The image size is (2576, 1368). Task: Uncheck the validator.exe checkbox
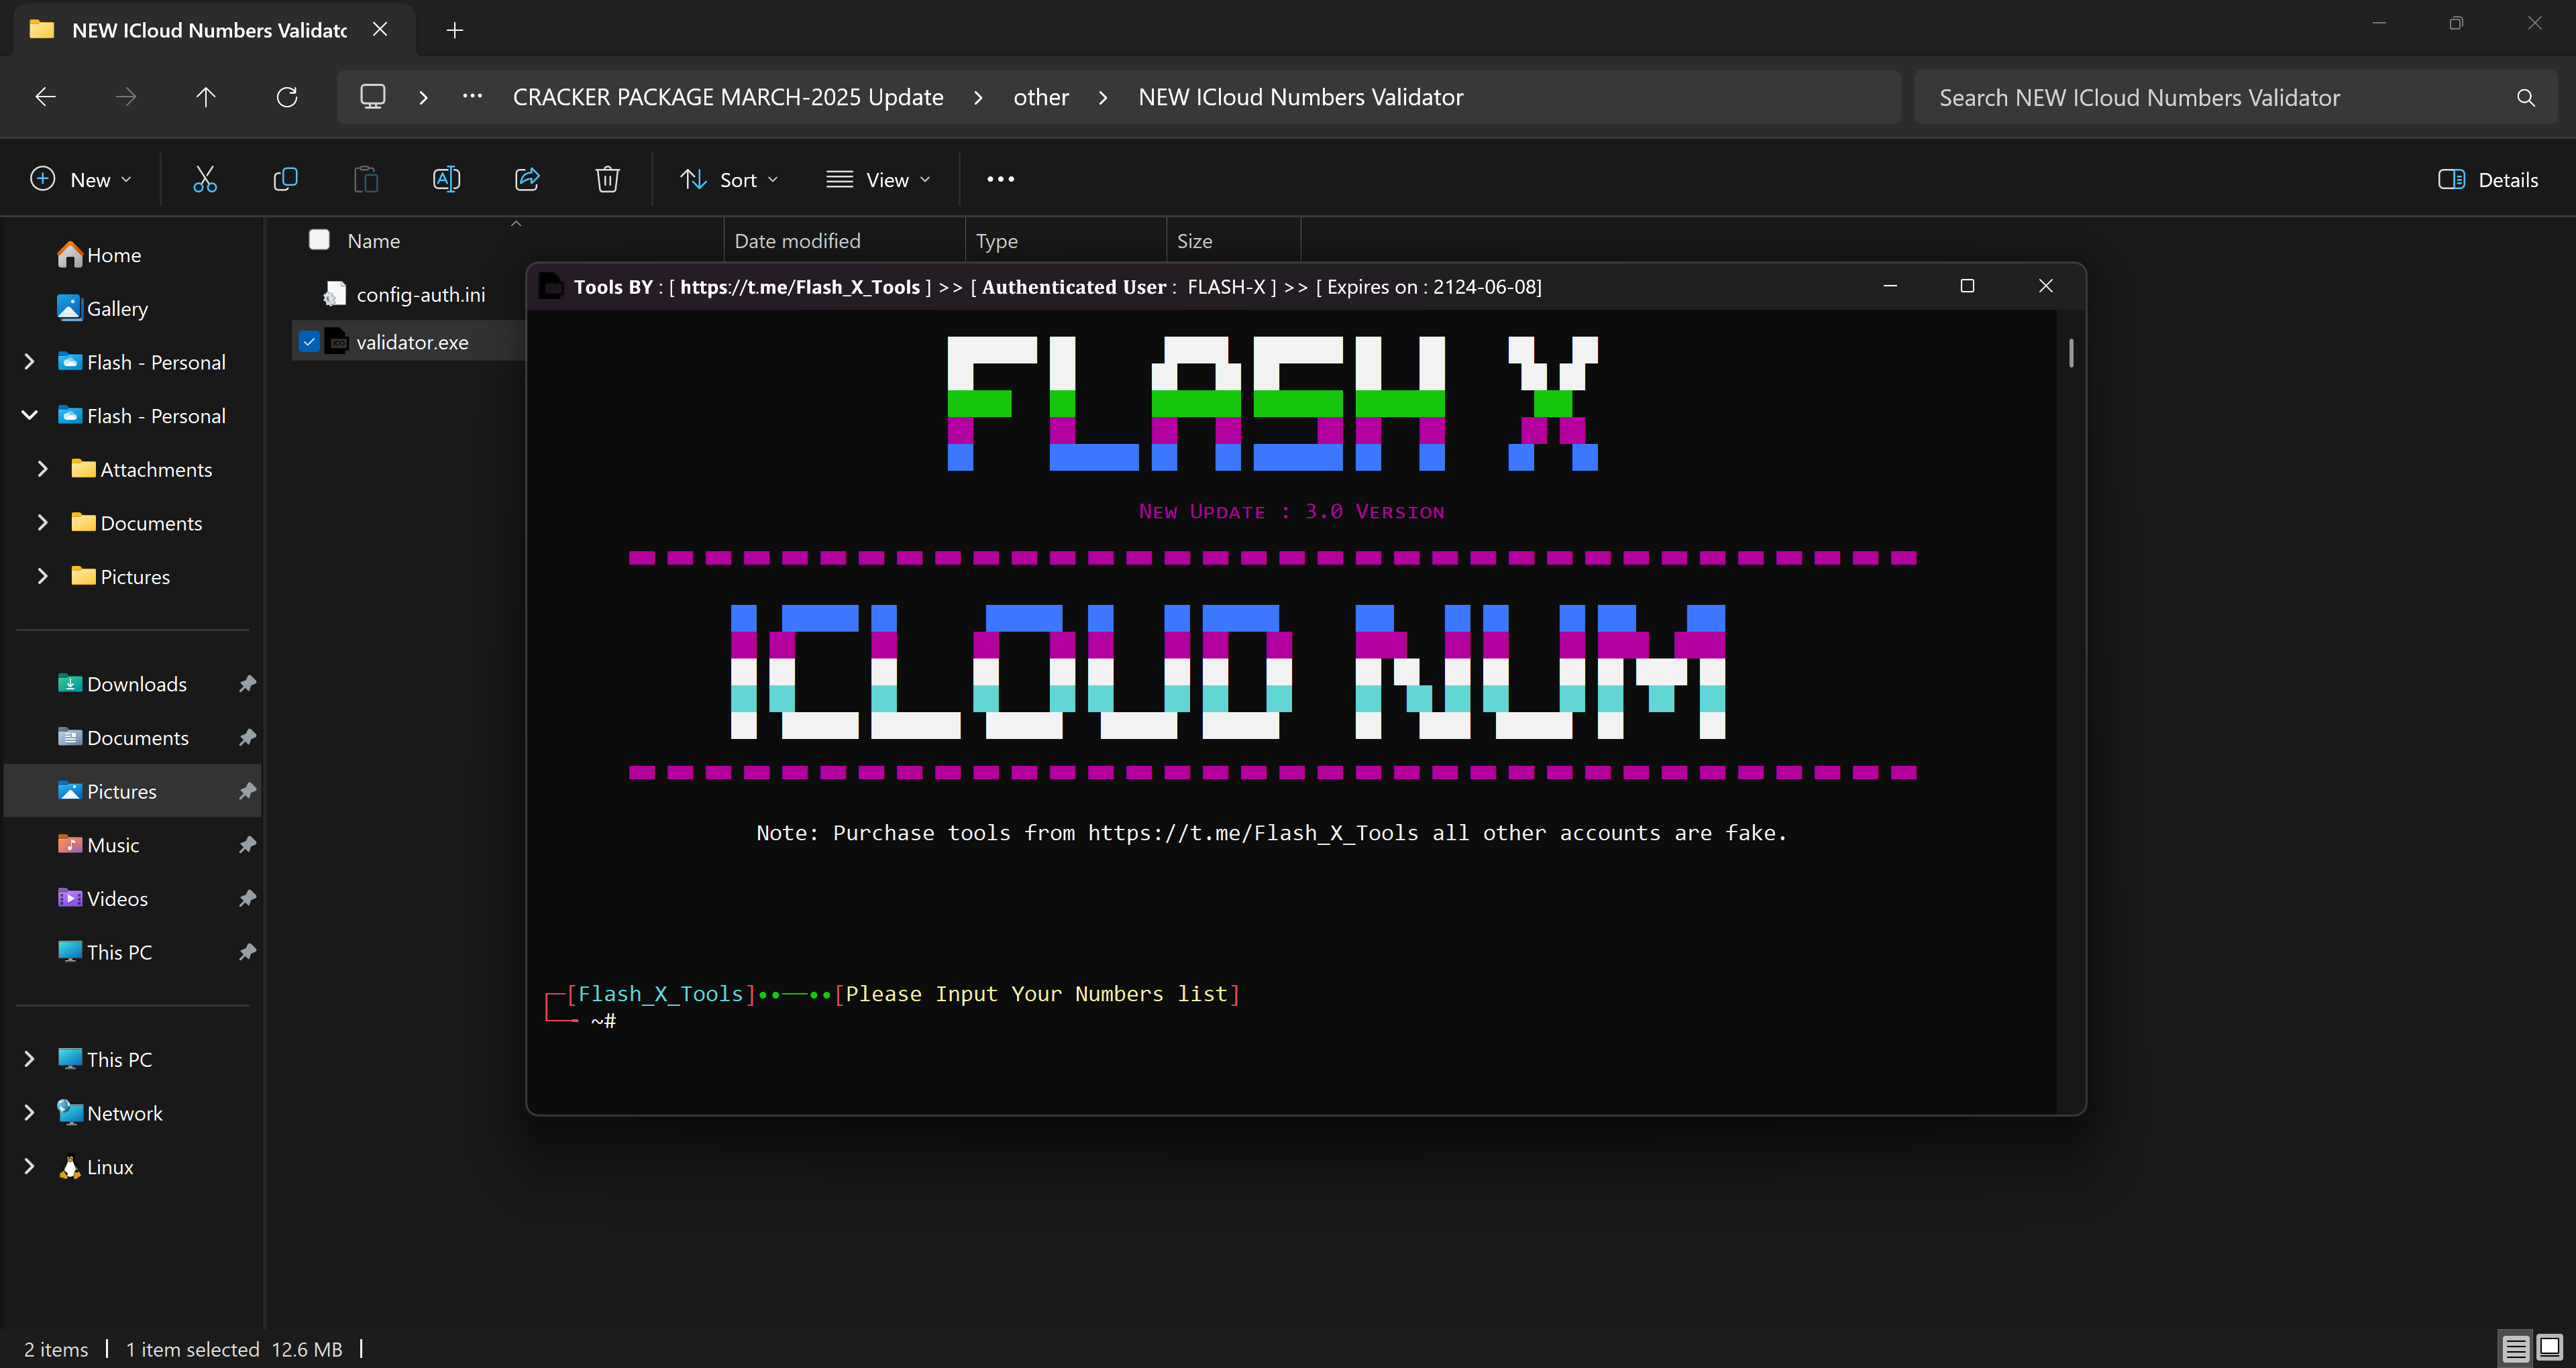309,342
